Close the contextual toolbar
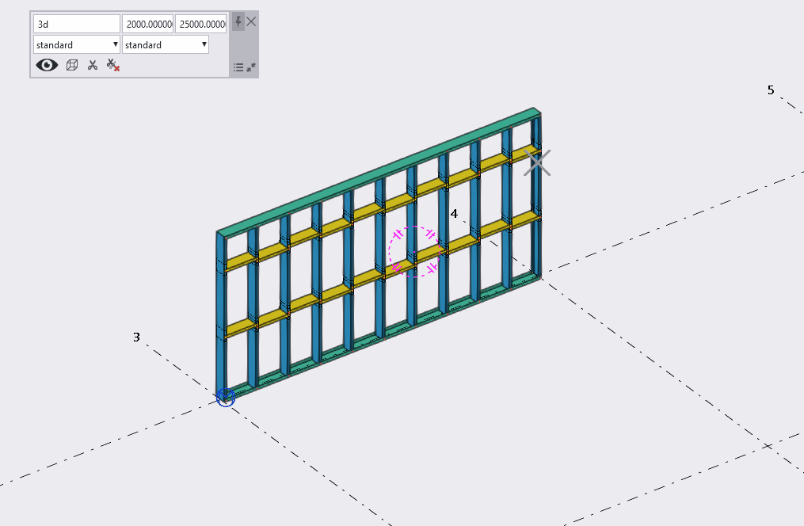The width and height of the screenshot is (804, 526). point(251,21)
